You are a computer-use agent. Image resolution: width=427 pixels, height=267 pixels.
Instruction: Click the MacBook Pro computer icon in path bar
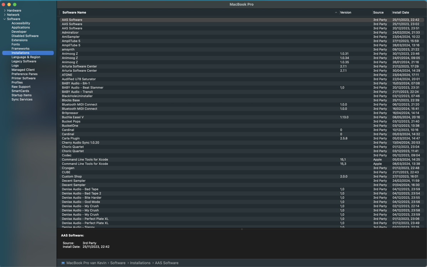click(63, 263)
